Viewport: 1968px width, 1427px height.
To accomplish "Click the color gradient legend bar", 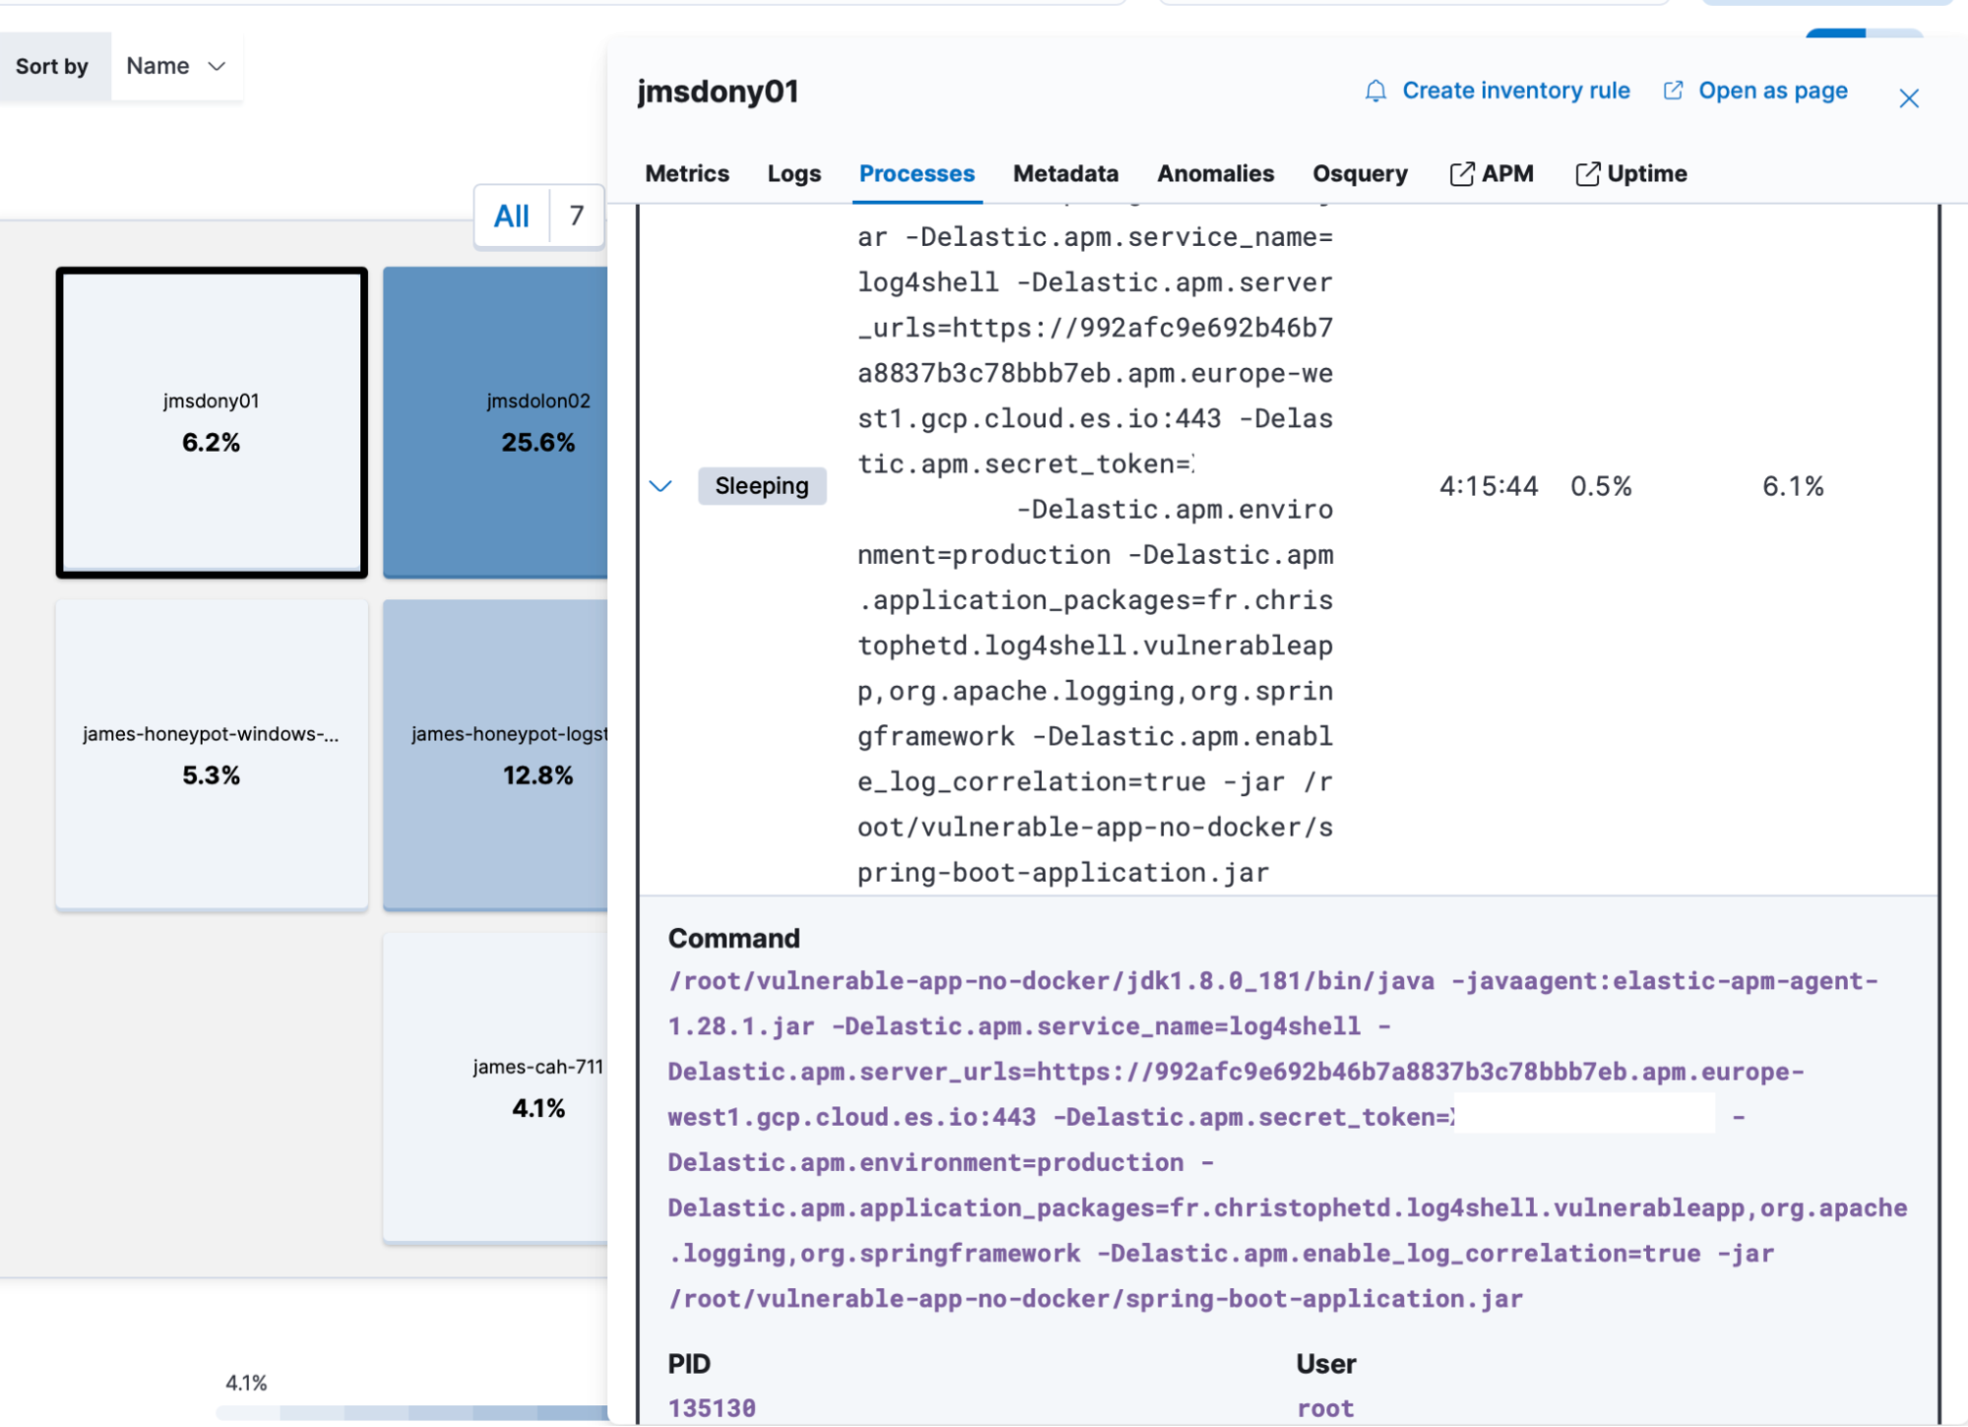I will (412, 1412).
